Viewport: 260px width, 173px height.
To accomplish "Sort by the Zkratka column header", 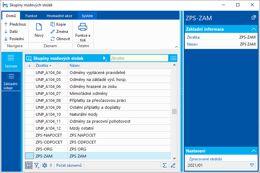I will click(x=51, y=65).
